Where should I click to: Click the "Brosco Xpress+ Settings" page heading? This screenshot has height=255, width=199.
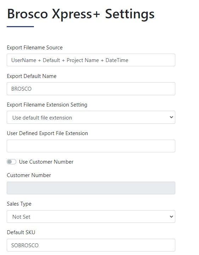tap(81, 14)
